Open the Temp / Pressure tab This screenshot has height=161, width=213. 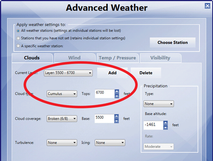coord(118,58)
